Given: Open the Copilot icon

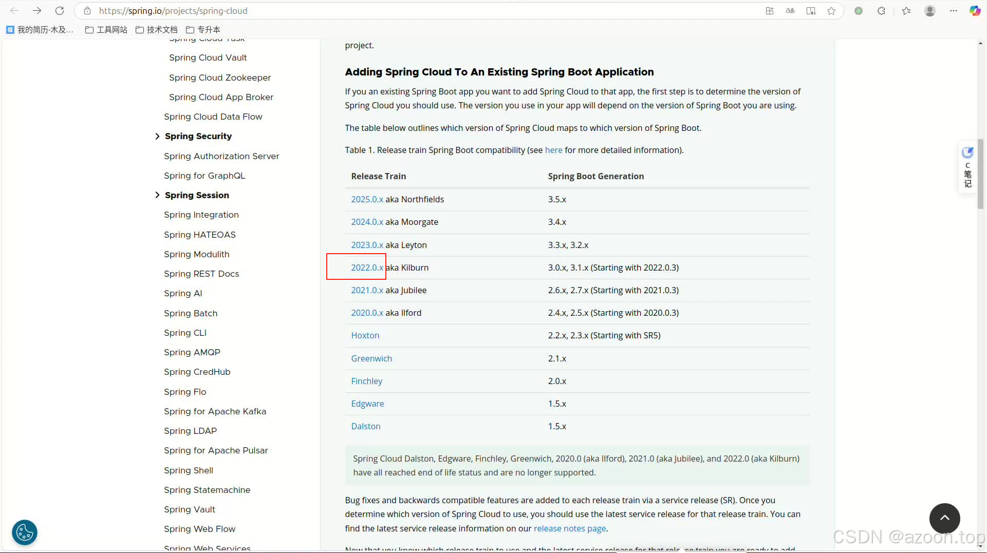Looking at the screenshot, I should [x=975, y=11].
